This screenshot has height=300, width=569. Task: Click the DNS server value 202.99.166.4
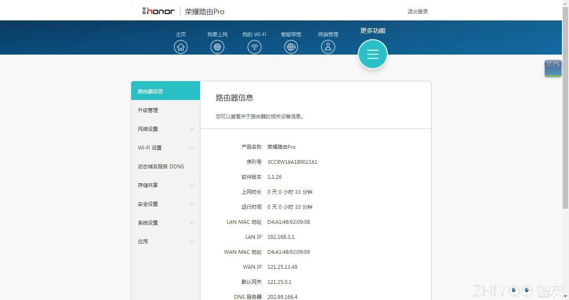tap(282, 297)
